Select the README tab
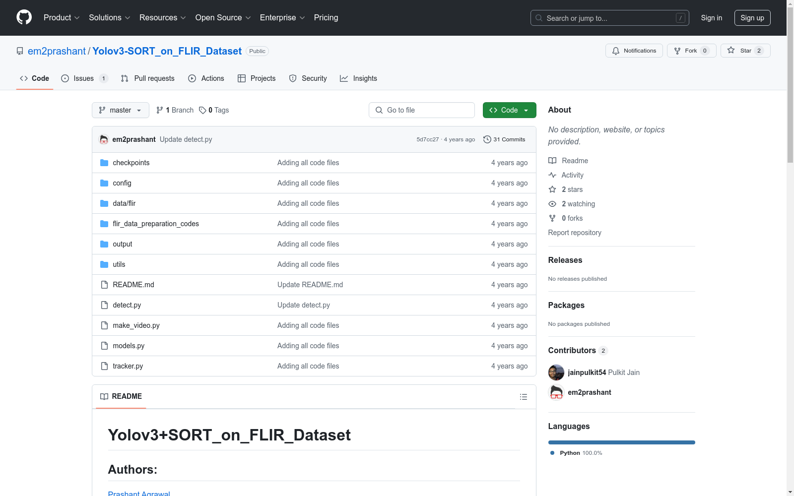The width and height of the screenshot is (794, 496). coord(121,396)
